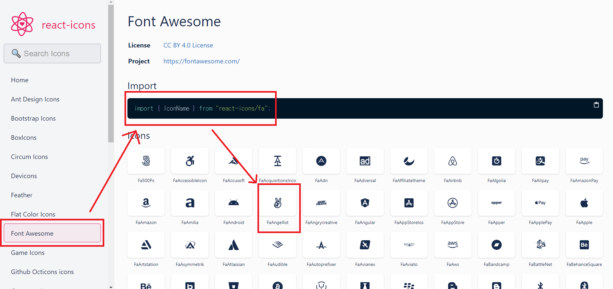The image size is (613, 289).
Task: Pick the FaAirbnb icon
Action: click(453, 161)
